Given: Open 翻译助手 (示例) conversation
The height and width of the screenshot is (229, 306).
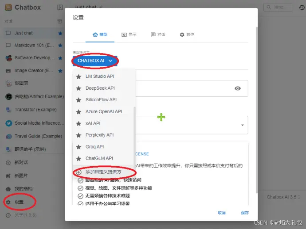Looking at the screenshot, I should (34, 149).
